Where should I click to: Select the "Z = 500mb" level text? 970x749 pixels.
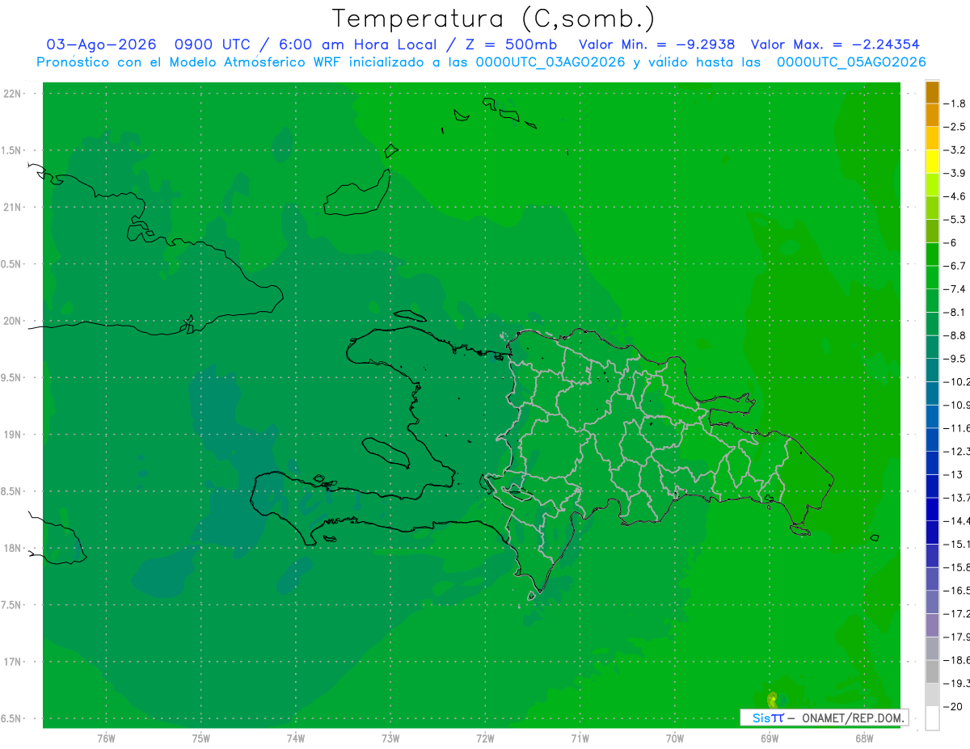[510, 45]
